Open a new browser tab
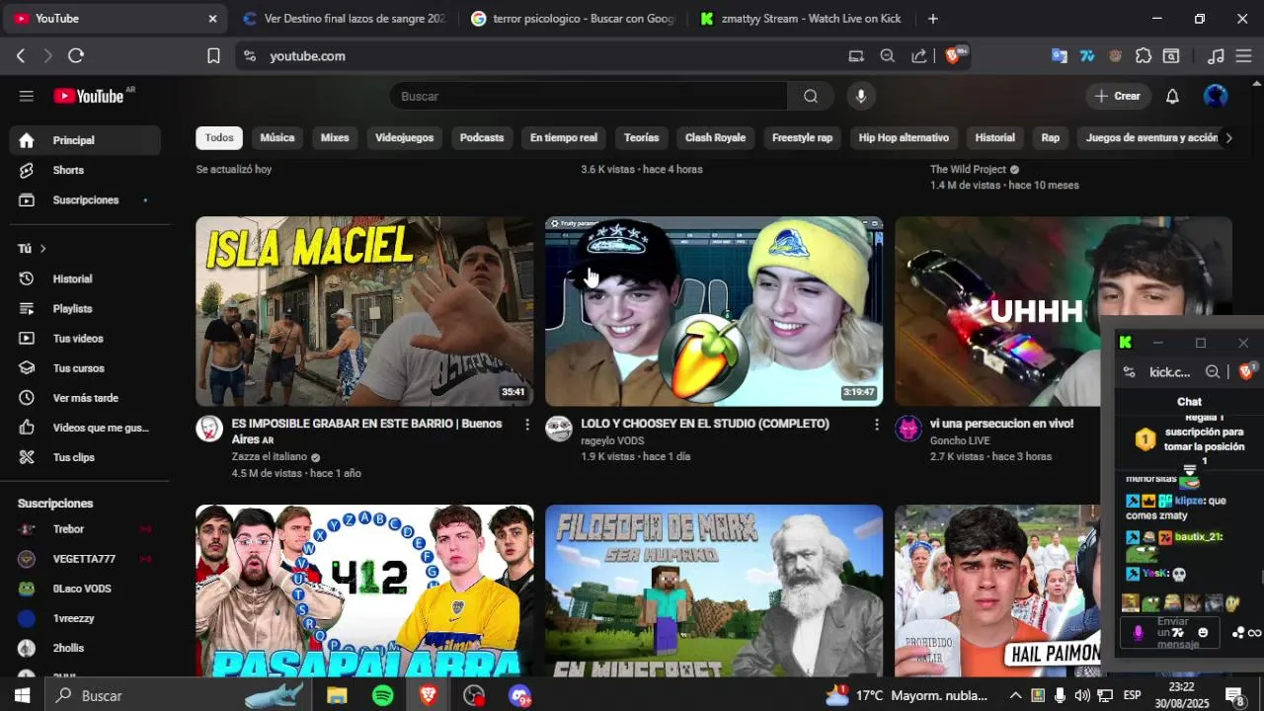Screen dimensions: 1264x711 click(x=932, y=19)
